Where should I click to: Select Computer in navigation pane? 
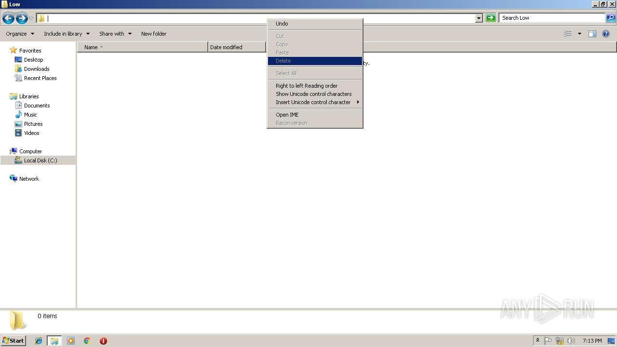click(x=30, y=151)
